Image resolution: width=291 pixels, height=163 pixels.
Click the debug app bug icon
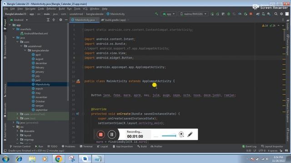[229, 14]
